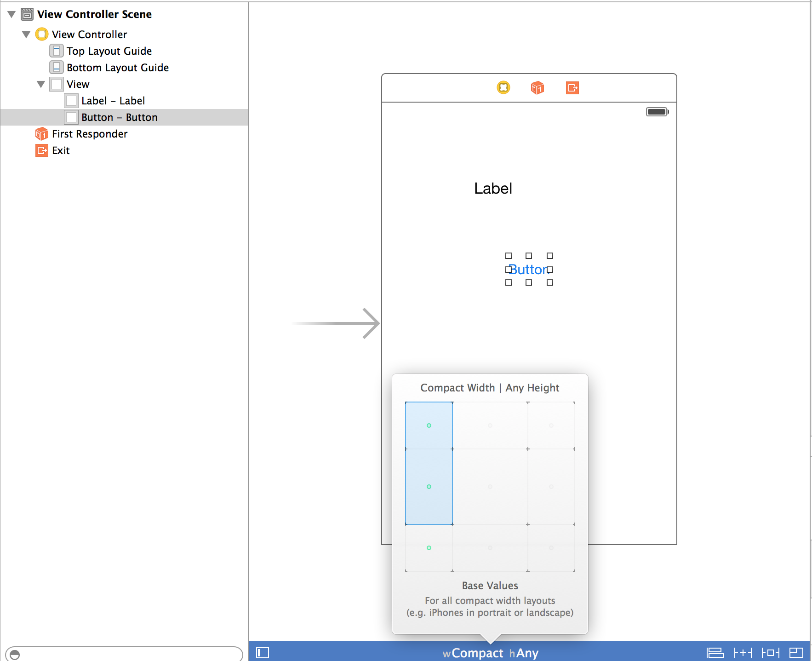
Task: Click the top-middle resize handle of Button
Action: click(x=529, y=256)
